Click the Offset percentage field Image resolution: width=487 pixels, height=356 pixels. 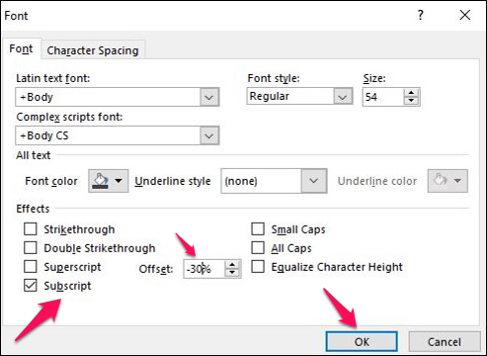(x=204, y=269)
